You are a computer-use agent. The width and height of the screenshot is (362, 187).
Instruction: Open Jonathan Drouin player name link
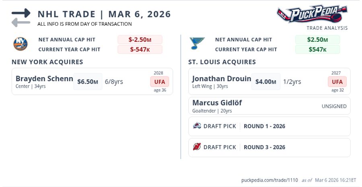(222, 78)
